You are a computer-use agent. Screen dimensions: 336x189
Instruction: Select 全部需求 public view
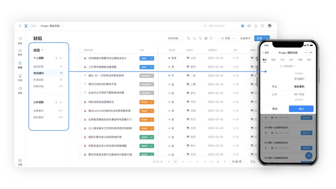(x=48, y=111)
